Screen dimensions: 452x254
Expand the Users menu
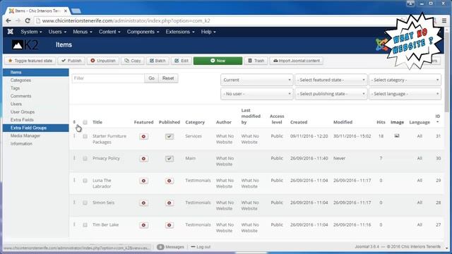57,32
